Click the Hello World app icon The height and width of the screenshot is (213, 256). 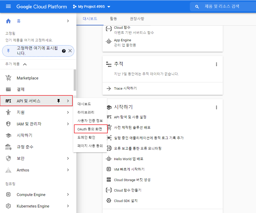(x=109, y=159)
